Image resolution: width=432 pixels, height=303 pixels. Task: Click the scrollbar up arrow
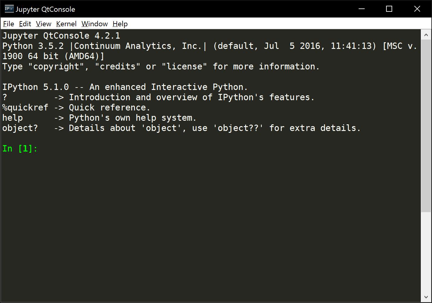(426, 35)
